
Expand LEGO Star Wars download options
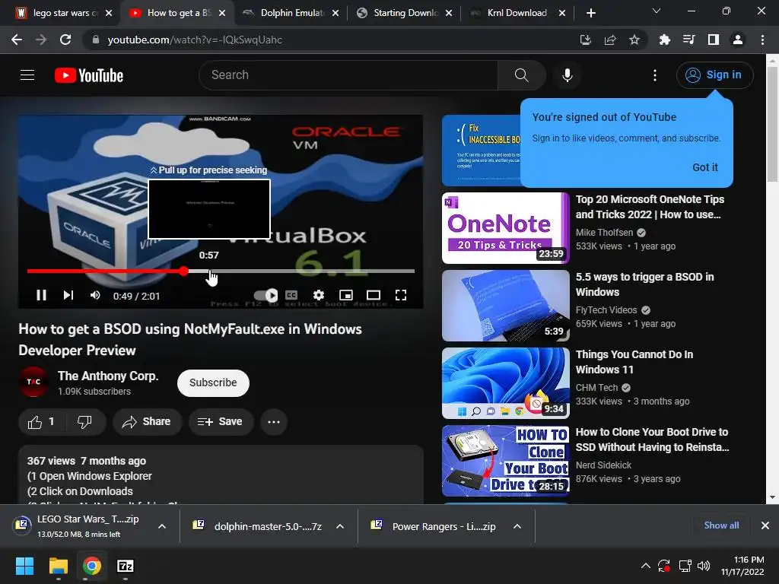pos(162,526)
